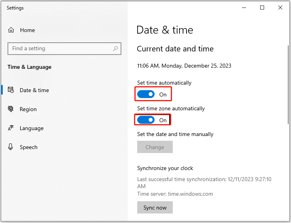Click the Home house icon

[11, 30]
